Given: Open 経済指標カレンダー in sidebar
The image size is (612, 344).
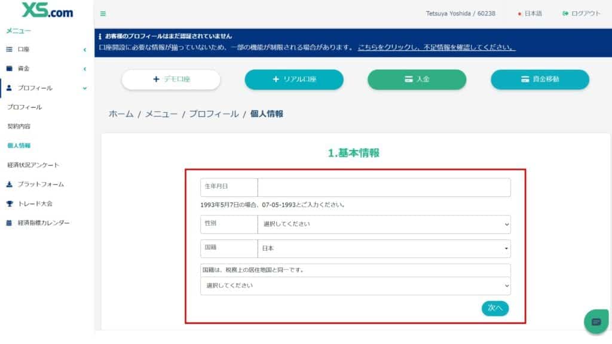Looking at the screenshot, I should tap(44, 223).
